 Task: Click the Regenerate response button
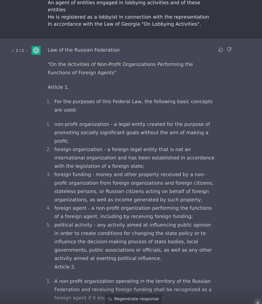click(134, 299)
